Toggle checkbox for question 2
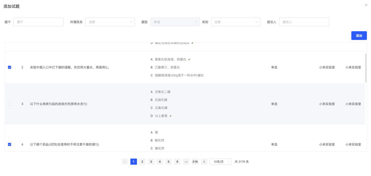The width and height of the screenshot is (371, 176). pos(10,67)
